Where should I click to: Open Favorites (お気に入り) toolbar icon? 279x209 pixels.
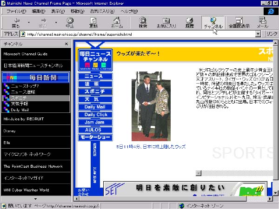166,22
